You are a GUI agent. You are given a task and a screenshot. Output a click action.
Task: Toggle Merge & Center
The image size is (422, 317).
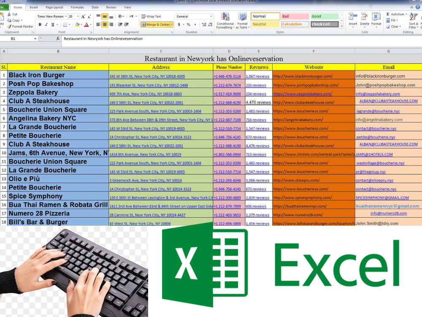[156, 25]
